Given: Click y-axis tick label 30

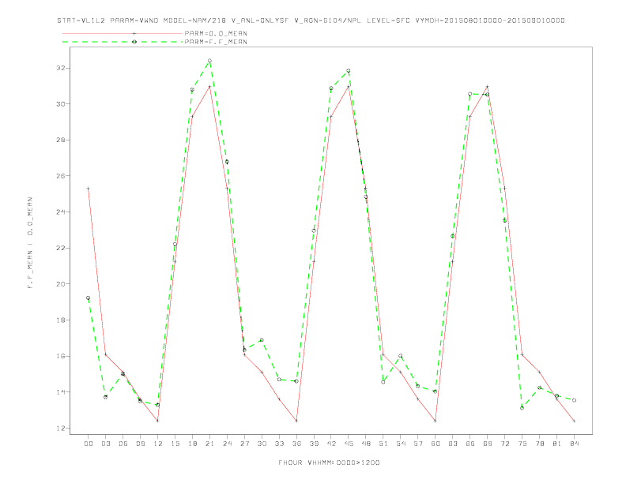Looking at the screenshot, I should [60, 104].
